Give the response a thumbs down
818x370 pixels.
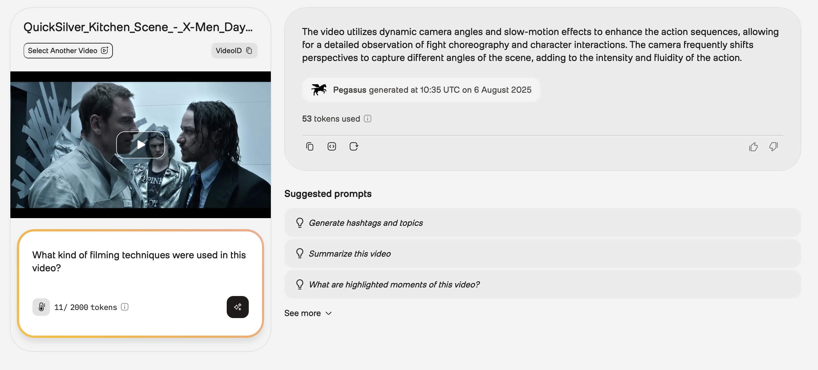point(774,147)
